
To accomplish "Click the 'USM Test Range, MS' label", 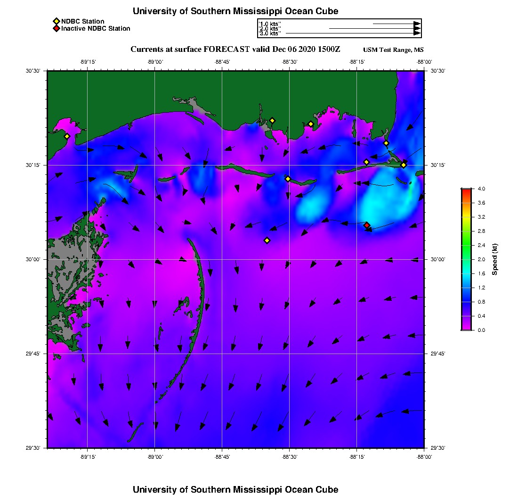I will [x=393, y=50].
